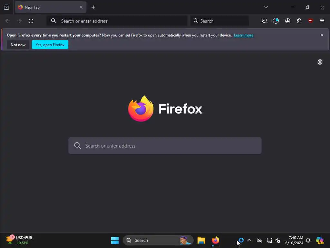This screenshot has width=330, height=248.
Task: Show hidden tray icons chevron
Action: click(x=249, y=240)
